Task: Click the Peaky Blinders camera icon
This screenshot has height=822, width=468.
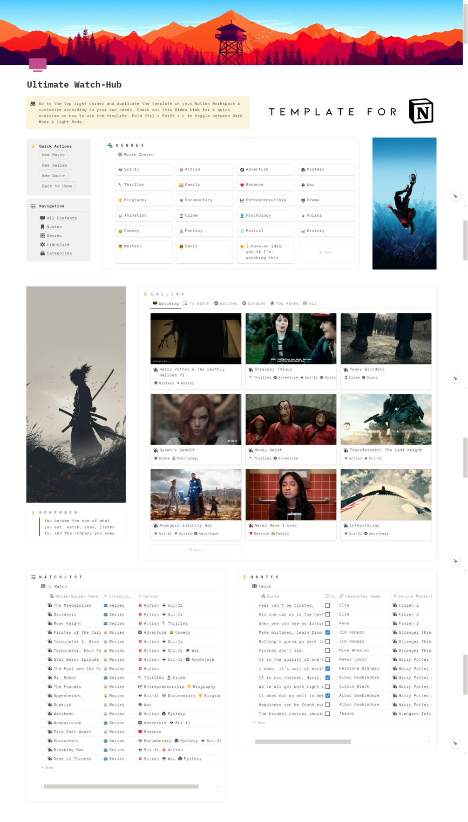Action: click(346, 370)
